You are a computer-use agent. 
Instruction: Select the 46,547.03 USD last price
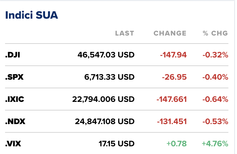click(106, 55)
